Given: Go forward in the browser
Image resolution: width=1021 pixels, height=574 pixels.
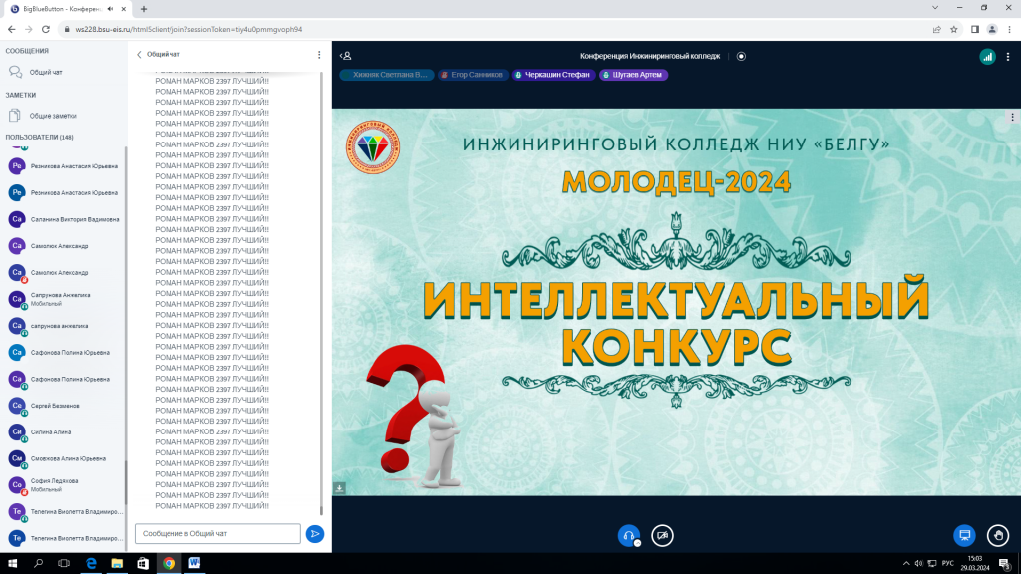Looking at the screenshot, I should 29,29.
